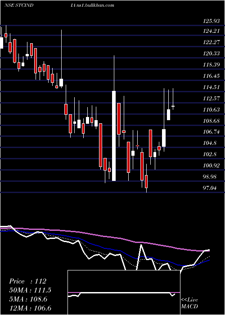Click the NSE STCIND ticker label

(19, 5)
